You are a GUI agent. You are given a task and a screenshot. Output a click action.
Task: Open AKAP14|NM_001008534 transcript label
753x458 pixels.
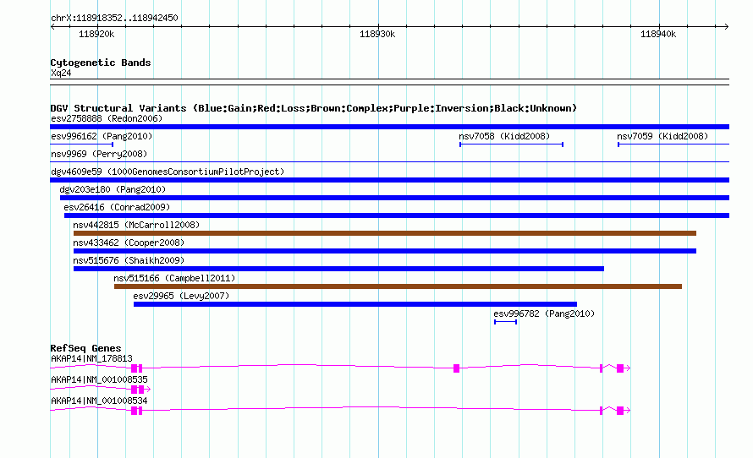point(99,401)
